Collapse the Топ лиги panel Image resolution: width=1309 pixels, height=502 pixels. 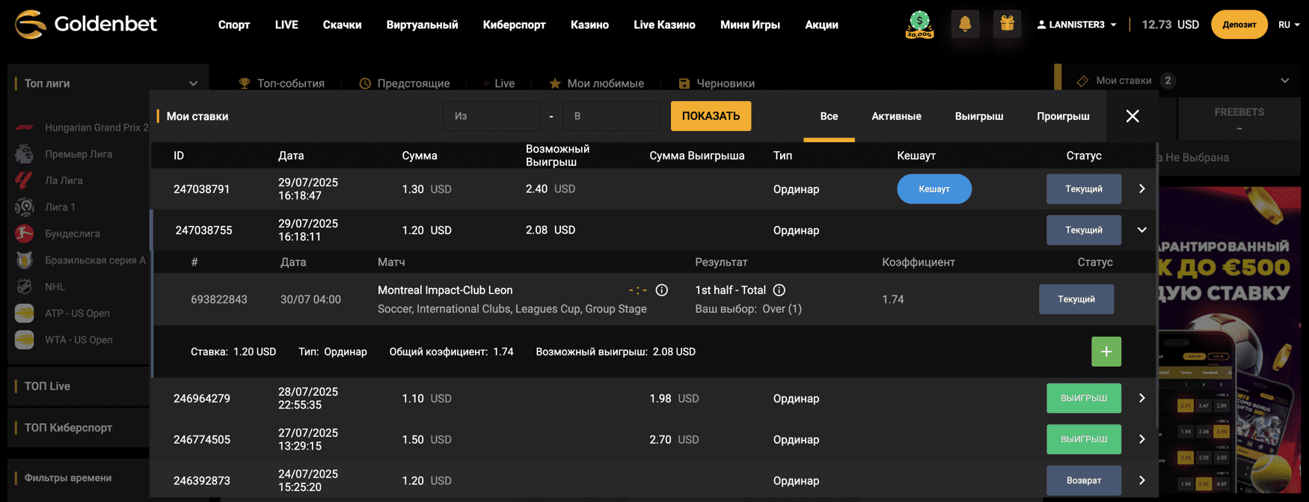pos(194,84)
